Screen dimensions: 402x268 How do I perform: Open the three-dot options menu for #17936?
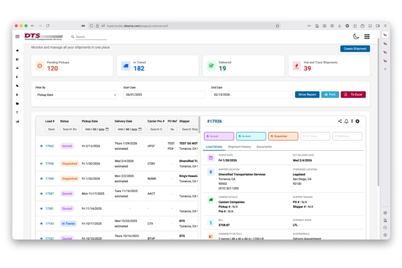(x=352, y=121)
